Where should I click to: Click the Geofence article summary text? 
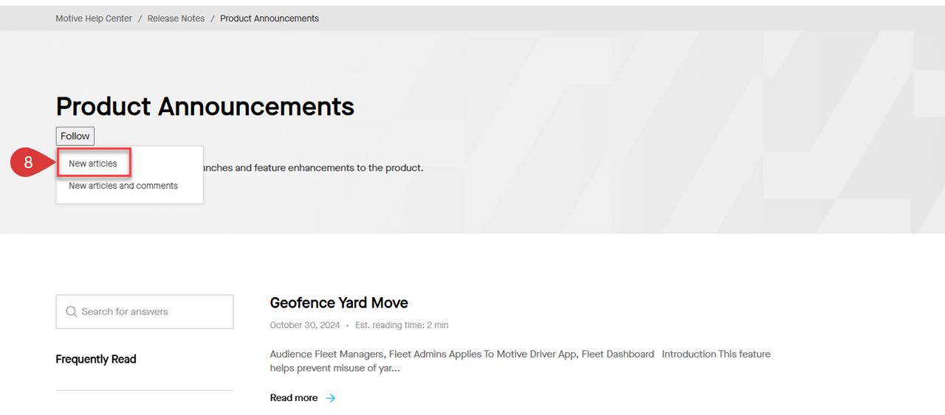(520, 360)
